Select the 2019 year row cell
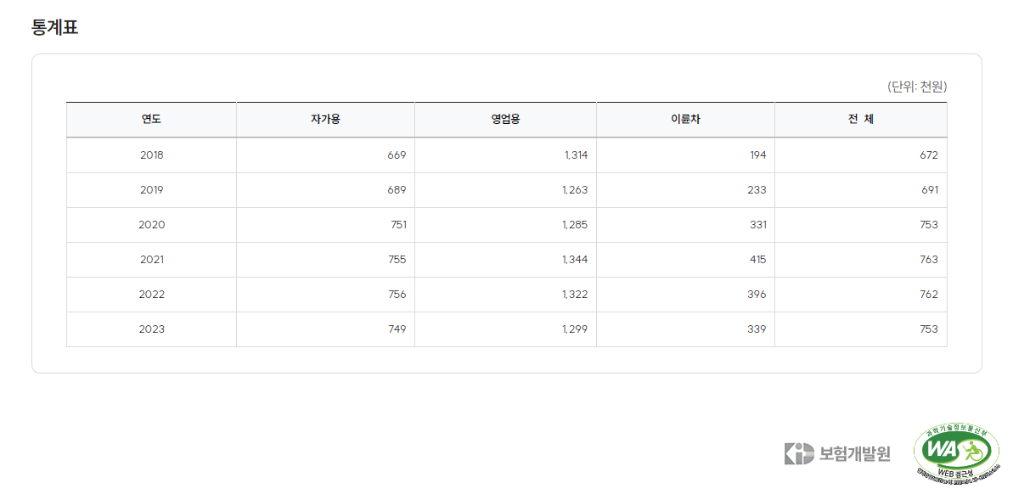Screen dimensions: 1013x500 (152, 190)
